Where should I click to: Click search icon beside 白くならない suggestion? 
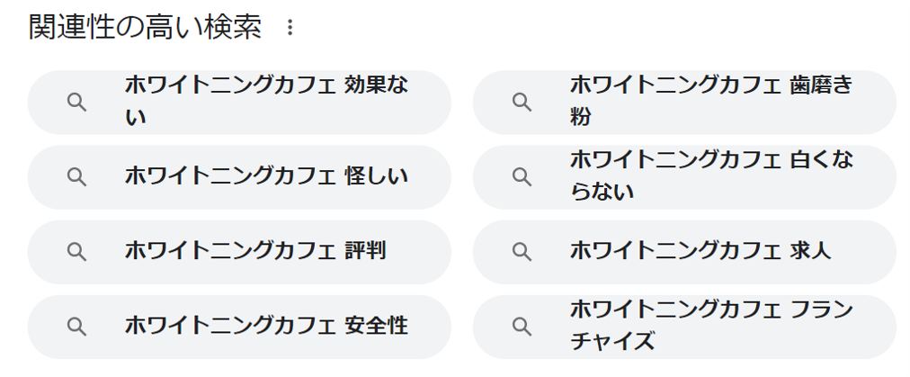click(522, 176)
